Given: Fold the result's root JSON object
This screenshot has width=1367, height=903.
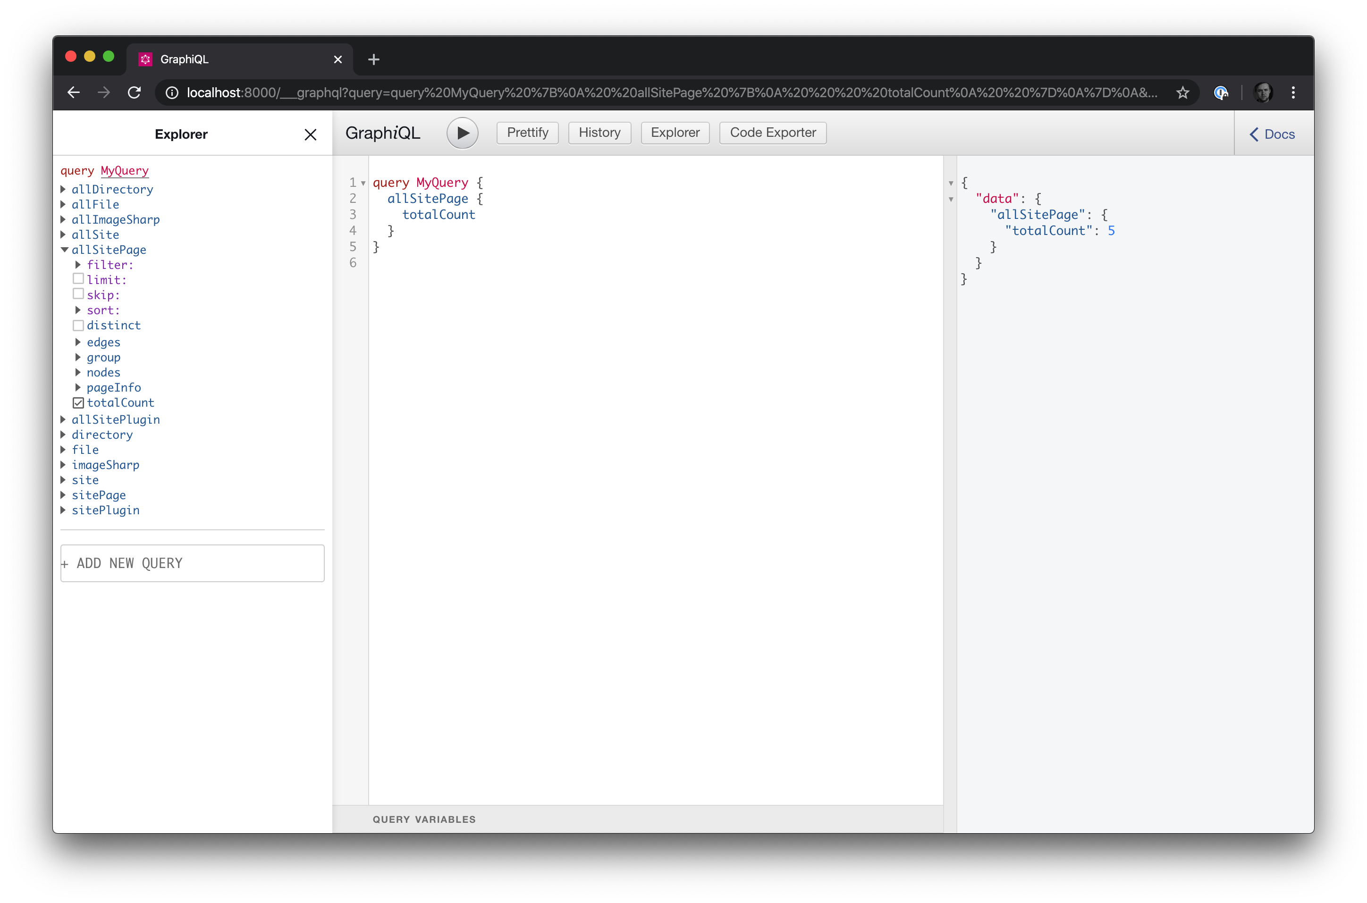Looking at the screenshot, I should (x=951, y=183).
